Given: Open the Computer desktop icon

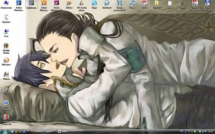Looking at the screenshot, I should click(x=6, y=5).
